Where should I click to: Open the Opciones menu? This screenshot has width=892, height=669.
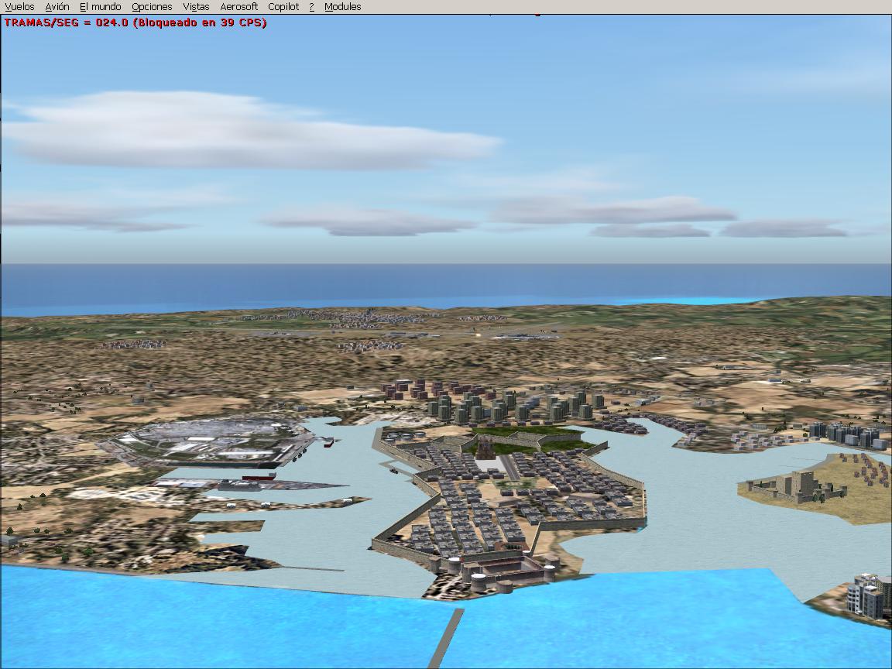tap(152, 7)
